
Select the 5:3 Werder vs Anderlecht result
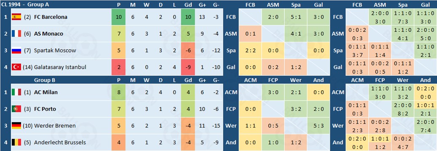point(319,126)
